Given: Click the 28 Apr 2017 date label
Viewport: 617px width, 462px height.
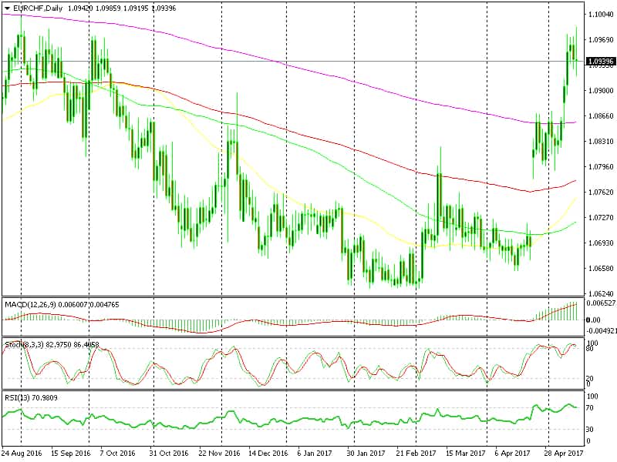Looking at the screenshot, I should [x=564, y=454].
